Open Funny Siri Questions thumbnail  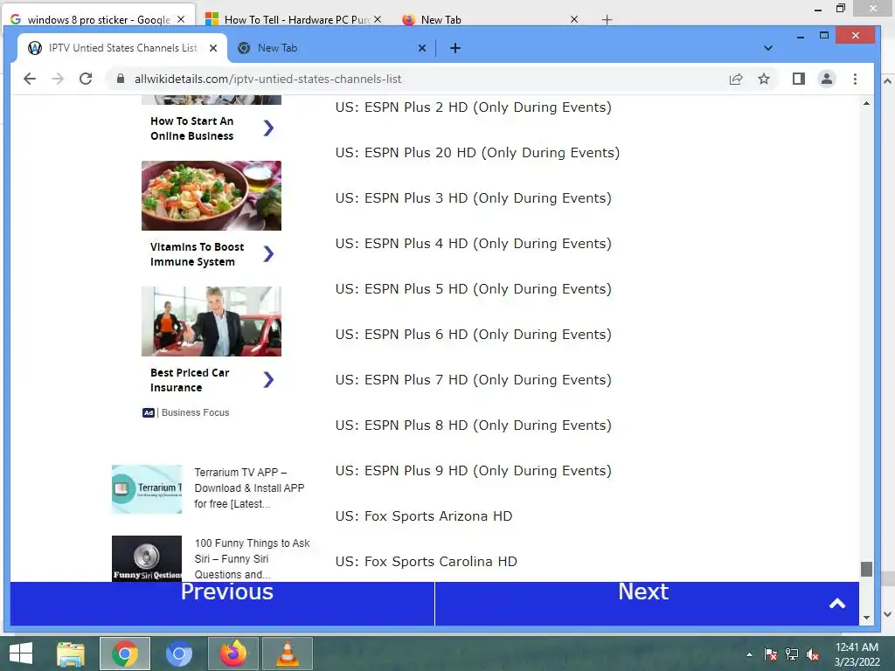pyautogui.click(x=147, y=558)
